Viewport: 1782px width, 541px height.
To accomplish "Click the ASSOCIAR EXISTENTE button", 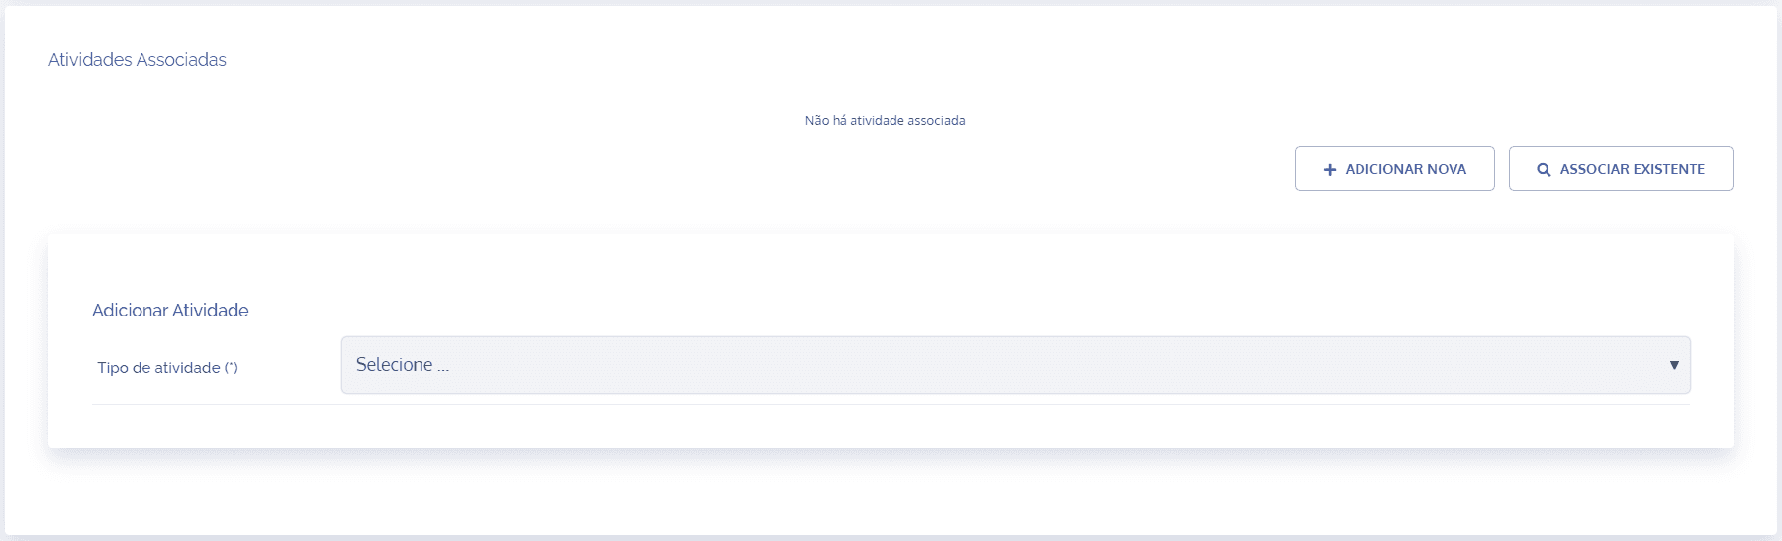I will coord(1621,169).
